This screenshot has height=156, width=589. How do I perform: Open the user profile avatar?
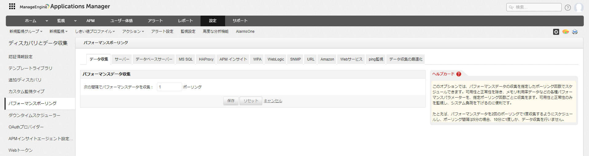click(x=579, y=7)
